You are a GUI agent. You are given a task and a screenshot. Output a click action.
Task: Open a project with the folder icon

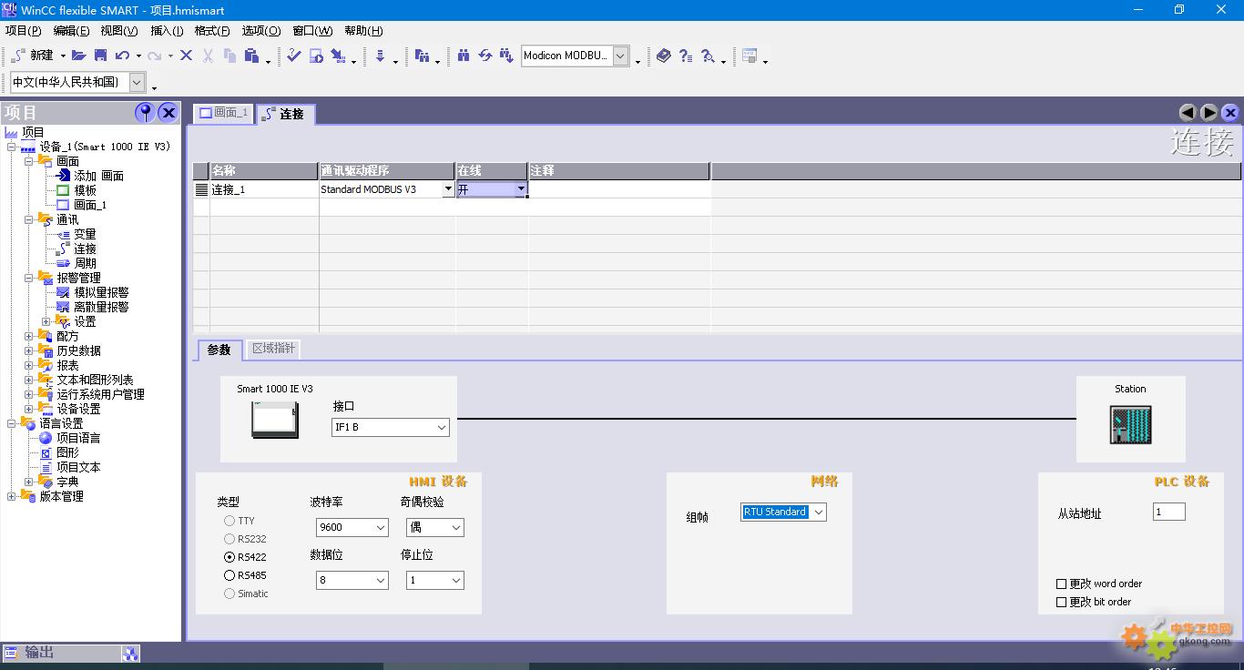pos(79,56)
